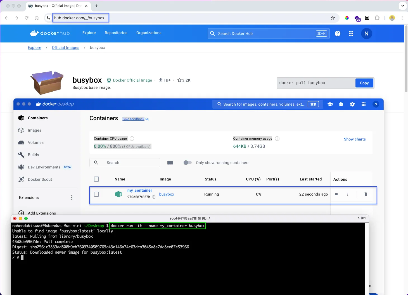The height and width of the screenshot is (295, 408).
Task: Open my_container name link
Action: [x=140, y=190]
